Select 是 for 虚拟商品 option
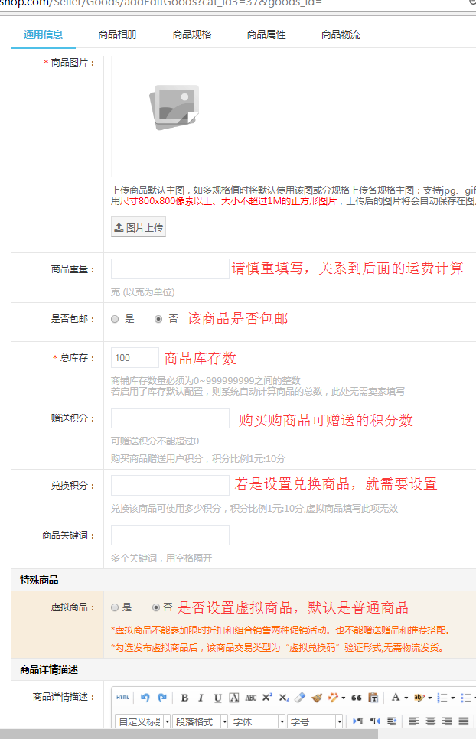476x739 pixels. tap(115, 607)
